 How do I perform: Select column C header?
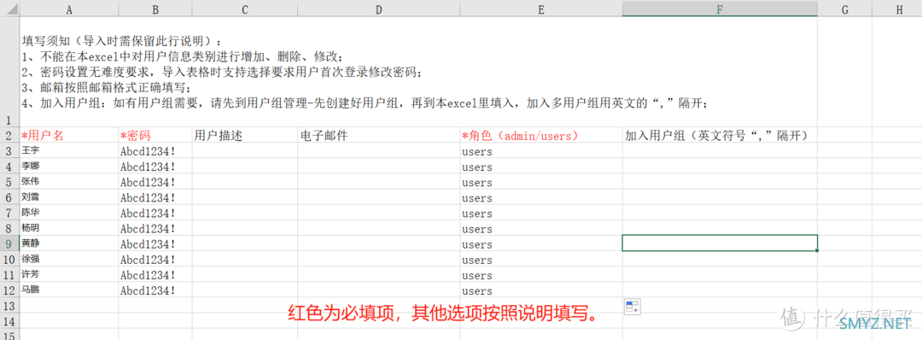coord(245,9)
